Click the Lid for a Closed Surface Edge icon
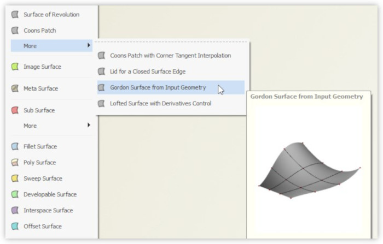The image size is (383, 244). click(x=101, y=72)
